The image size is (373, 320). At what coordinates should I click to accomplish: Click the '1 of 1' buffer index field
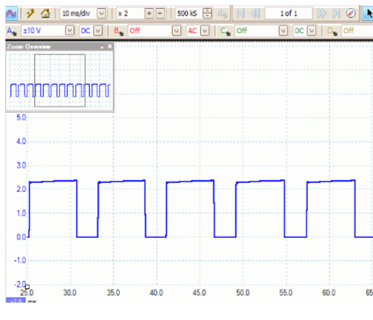(289, 13)
